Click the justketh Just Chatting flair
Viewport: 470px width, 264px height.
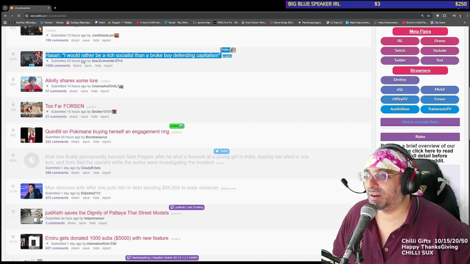pos(187,207)
